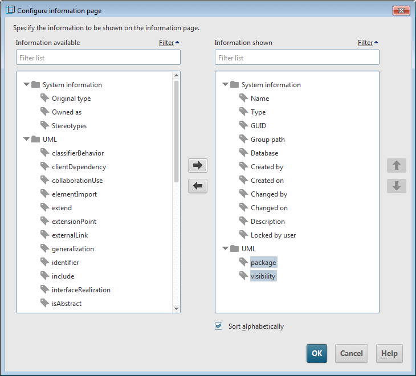Click the tag icon beside Description
Viewport: 416px width, 376px height.
click(243, 221)
